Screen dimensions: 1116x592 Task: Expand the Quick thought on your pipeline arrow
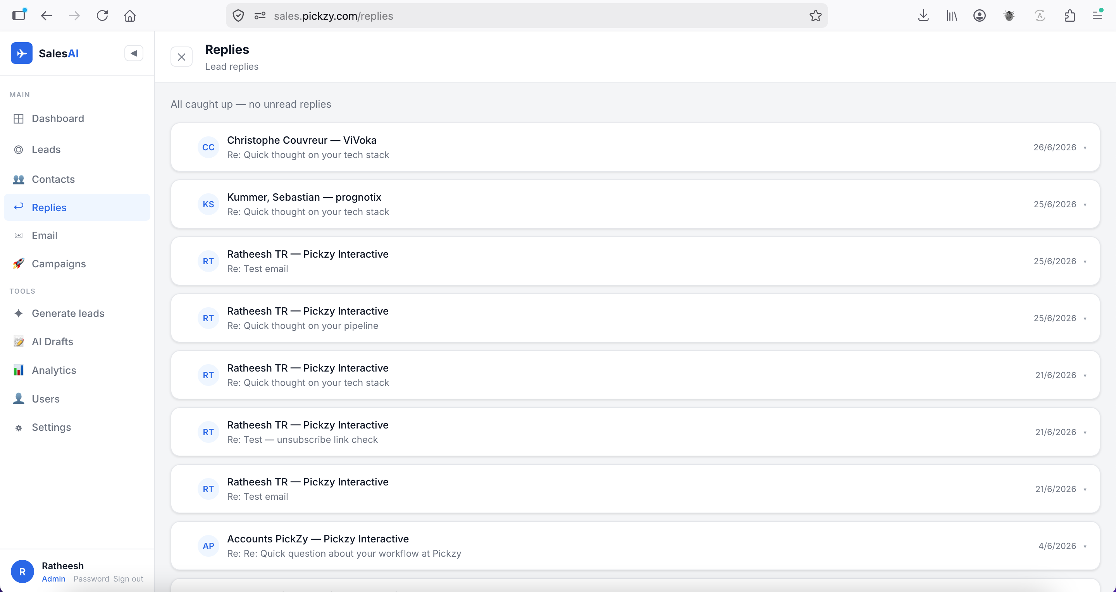click(1085, 319)
